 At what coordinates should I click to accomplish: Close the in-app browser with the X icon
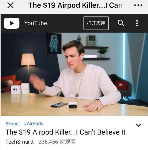10,5
